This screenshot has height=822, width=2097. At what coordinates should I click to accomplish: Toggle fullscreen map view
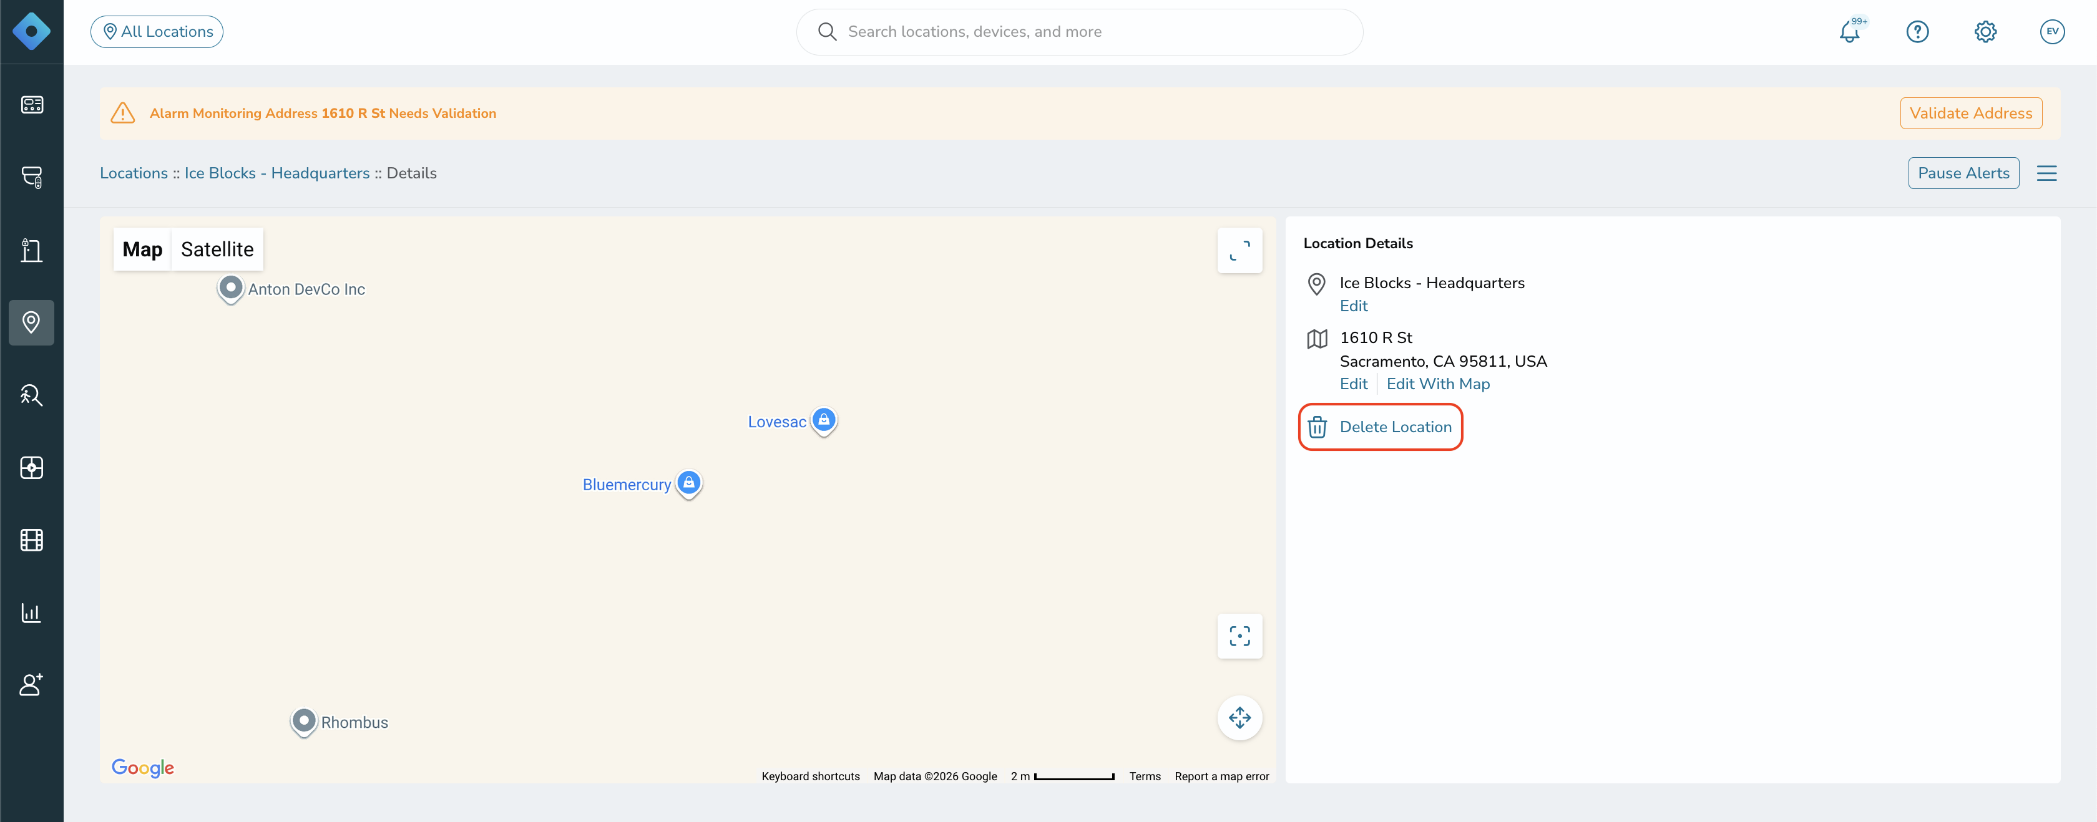pyautogui.click(x=1240, y=251)
